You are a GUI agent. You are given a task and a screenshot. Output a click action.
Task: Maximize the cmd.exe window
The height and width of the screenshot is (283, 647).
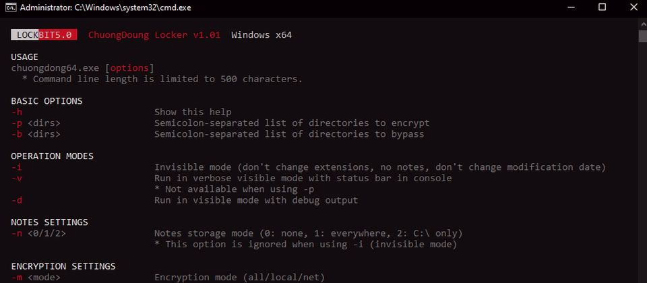click(x=602, y=8)
